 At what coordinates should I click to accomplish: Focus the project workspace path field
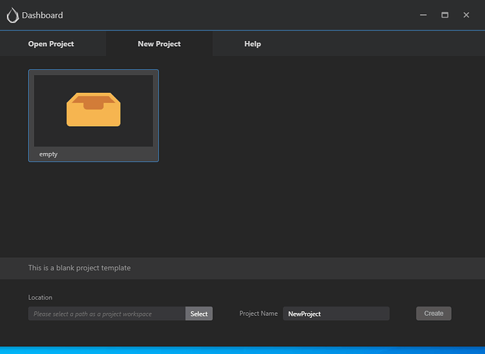tap(107, 314)
